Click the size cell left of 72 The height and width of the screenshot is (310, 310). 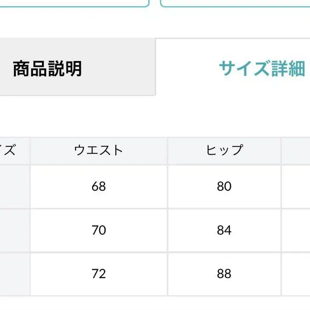[14, 274]
